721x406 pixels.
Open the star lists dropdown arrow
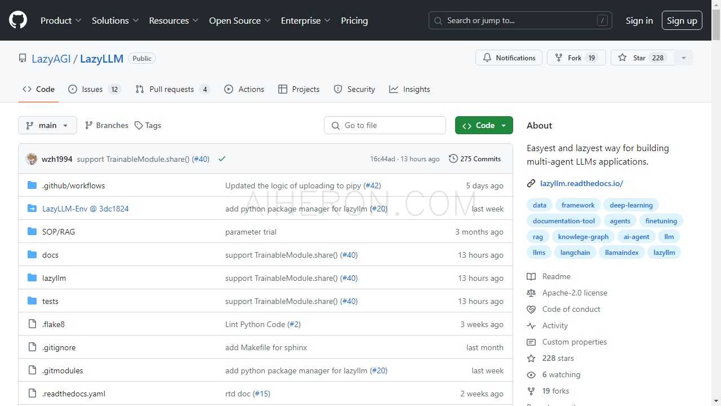683,58
